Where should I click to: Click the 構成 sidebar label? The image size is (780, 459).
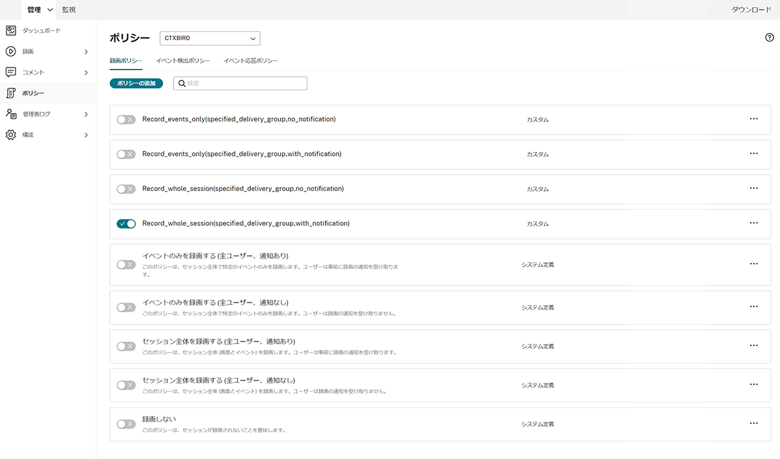point(28,135)
